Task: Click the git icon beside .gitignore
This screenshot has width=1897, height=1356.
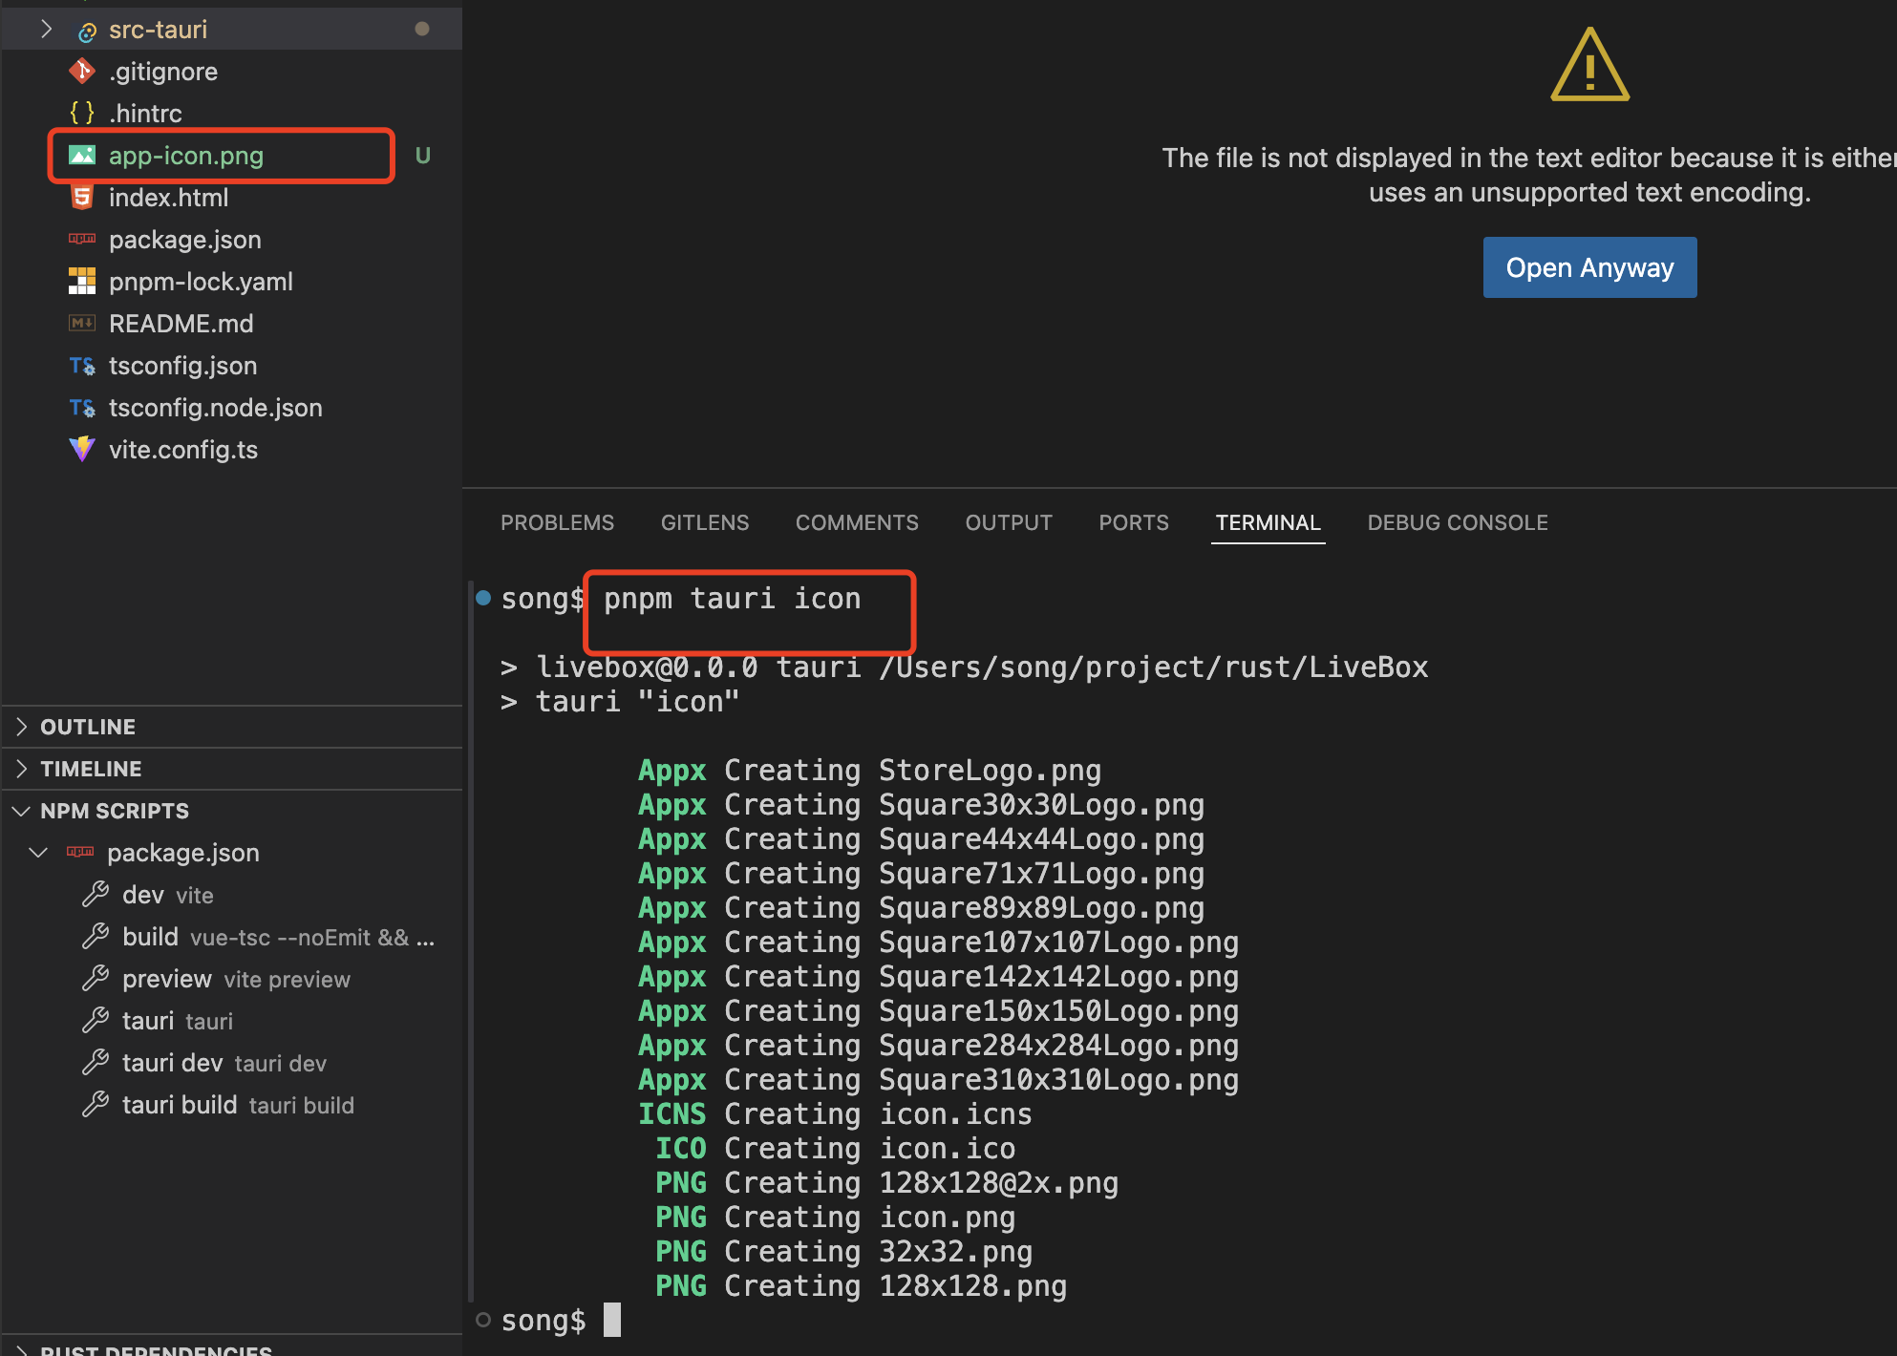Action: [82, 72]
